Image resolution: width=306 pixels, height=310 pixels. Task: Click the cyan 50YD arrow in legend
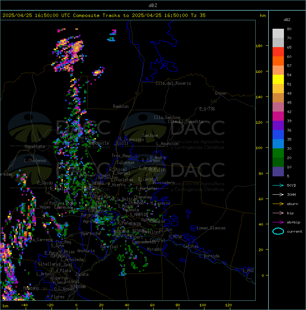click(x=278, y=185)
